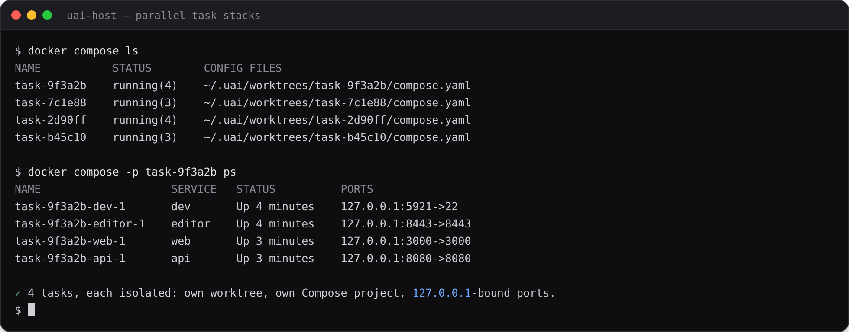Select project name 'task-9f3a2b' in the compose list
849x332 pixels.
(51, 86)
